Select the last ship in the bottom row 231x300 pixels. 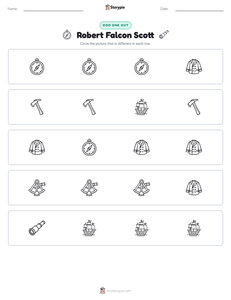point(194,228)
